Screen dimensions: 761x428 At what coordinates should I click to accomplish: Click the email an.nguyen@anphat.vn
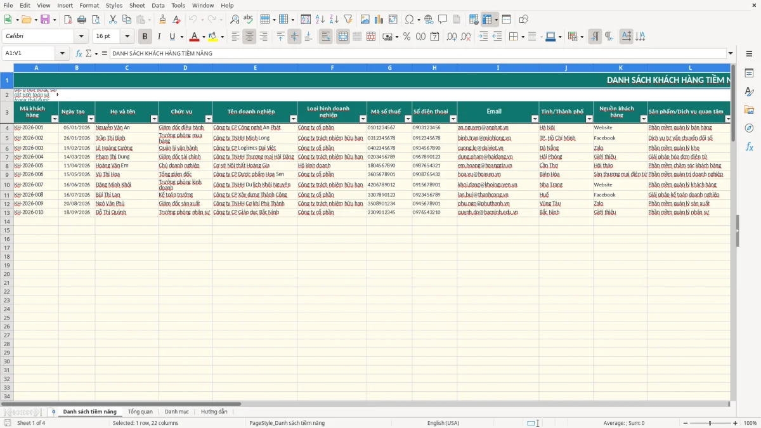pyautogui.click(x=483, y=127)
